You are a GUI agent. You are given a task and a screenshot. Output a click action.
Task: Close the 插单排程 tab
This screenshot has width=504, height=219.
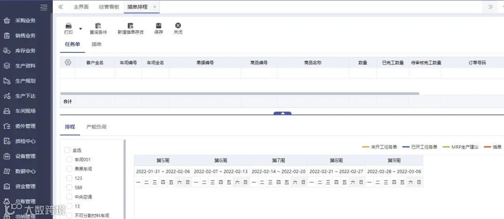click(154, 7)
